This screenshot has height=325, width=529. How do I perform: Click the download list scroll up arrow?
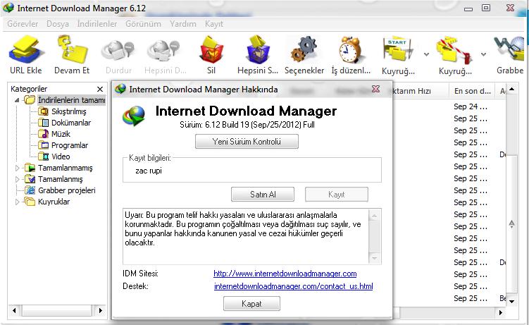(512, 89)
